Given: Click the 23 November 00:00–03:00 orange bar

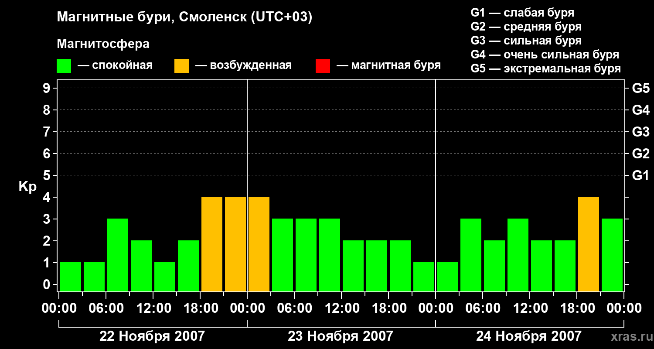Looking at the screenshot, I should click(259, 244).
